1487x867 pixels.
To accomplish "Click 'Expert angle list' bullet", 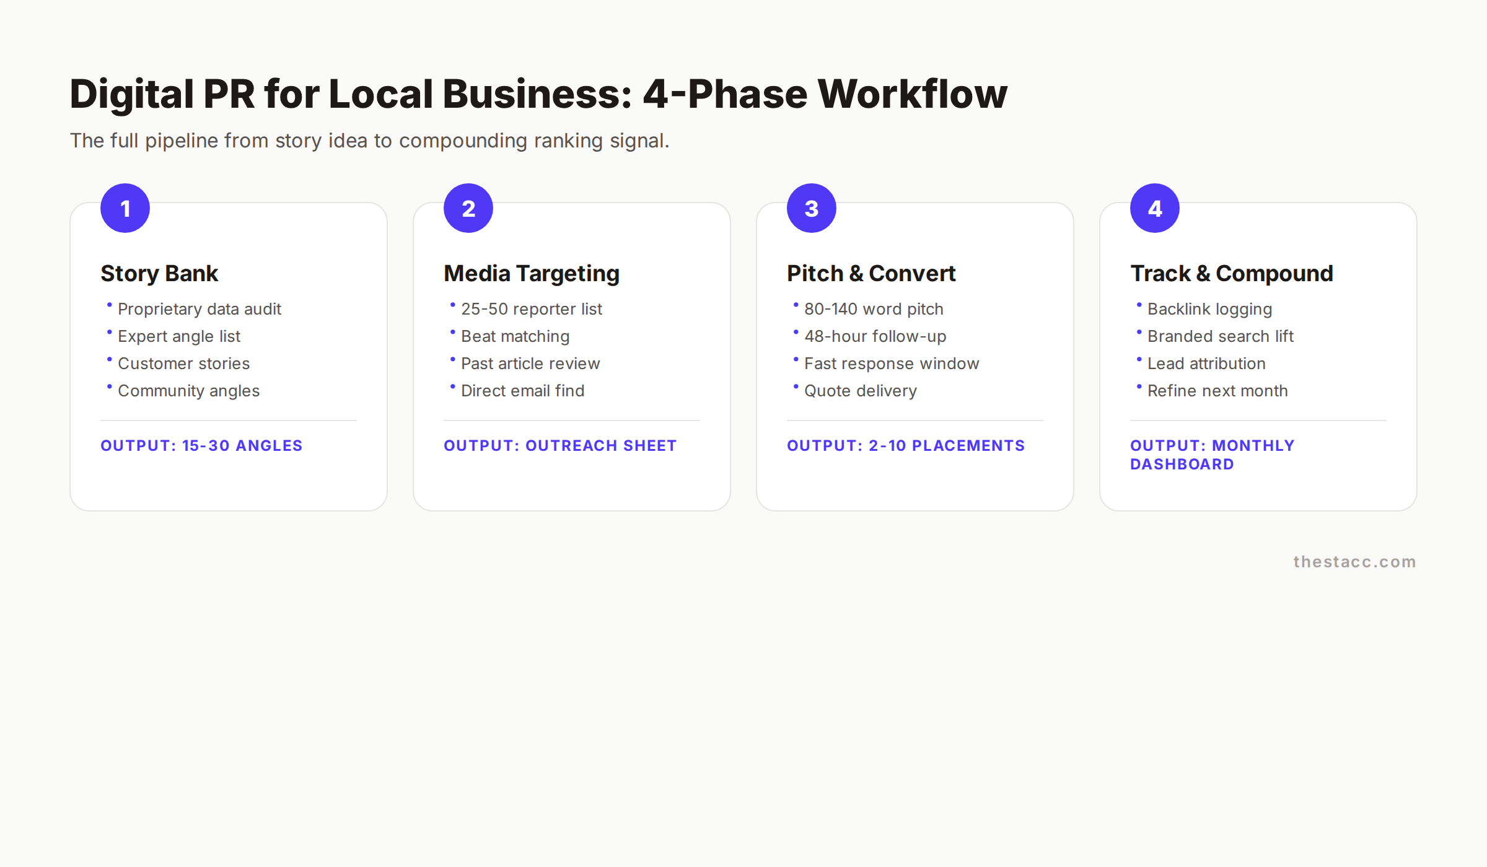I will 179,336.
